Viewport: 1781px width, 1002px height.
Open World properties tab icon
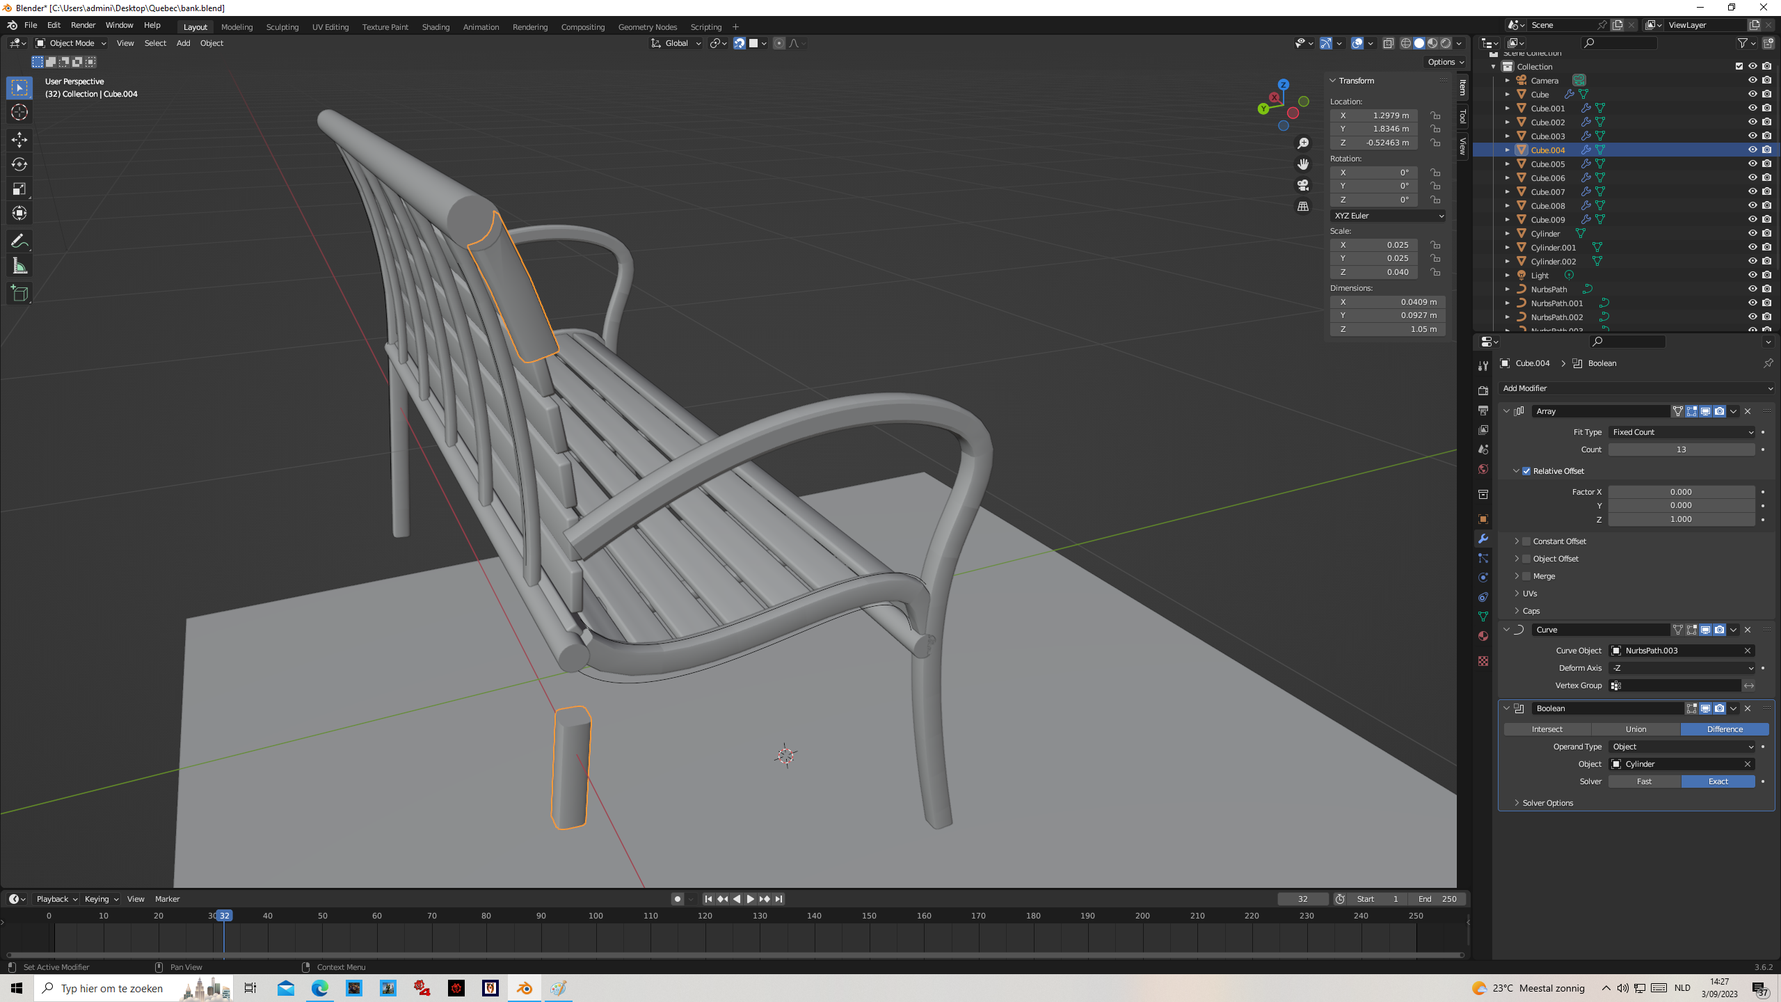(1483, 469)
